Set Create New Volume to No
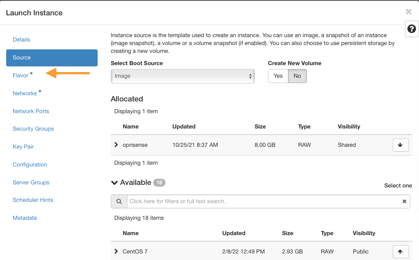This screenshot has width=419, height=260. (x=297, y=76)
